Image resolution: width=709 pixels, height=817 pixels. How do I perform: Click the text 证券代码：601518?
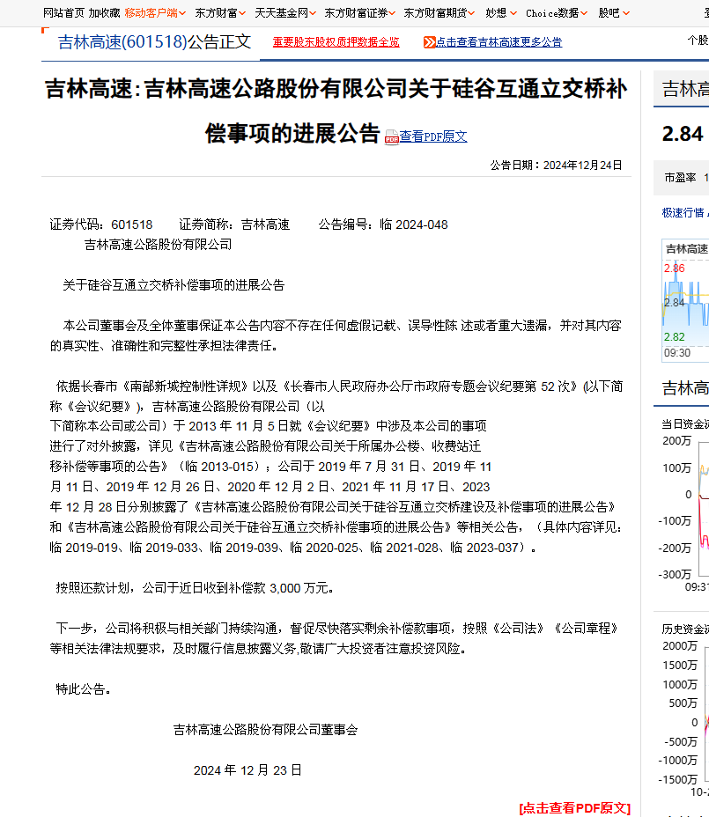(x=101, y=224)
